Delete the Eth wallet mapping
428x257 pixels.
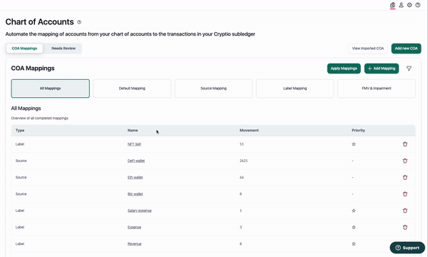click(x=405, y=178)
